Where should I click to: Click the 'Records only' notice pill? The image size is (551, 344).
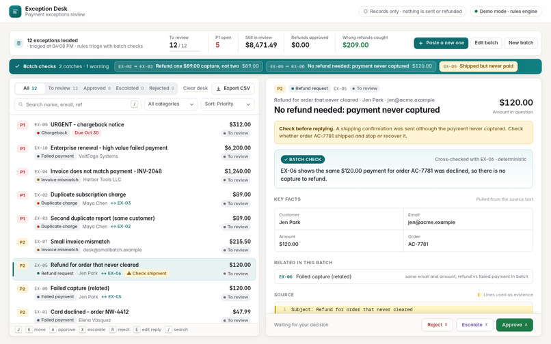click(412, 12)
